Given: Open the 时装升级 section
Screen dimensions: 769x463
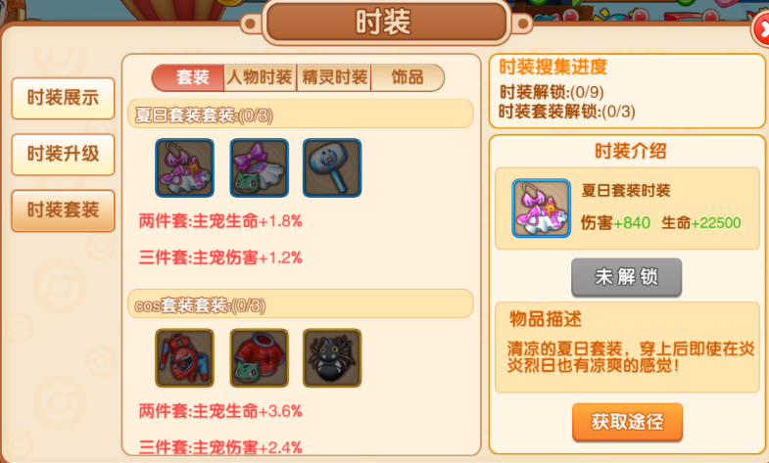Looking at the screenshot, I should (64, 155).
